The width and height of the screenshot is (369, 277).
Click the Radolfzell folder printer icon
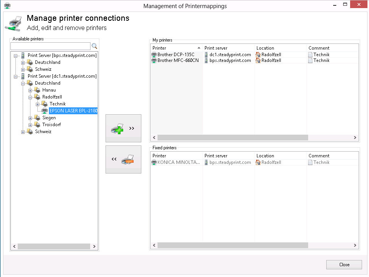tap(37, 97)
